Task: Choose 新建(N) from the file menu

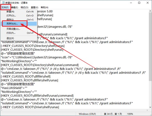Action: 19,12
